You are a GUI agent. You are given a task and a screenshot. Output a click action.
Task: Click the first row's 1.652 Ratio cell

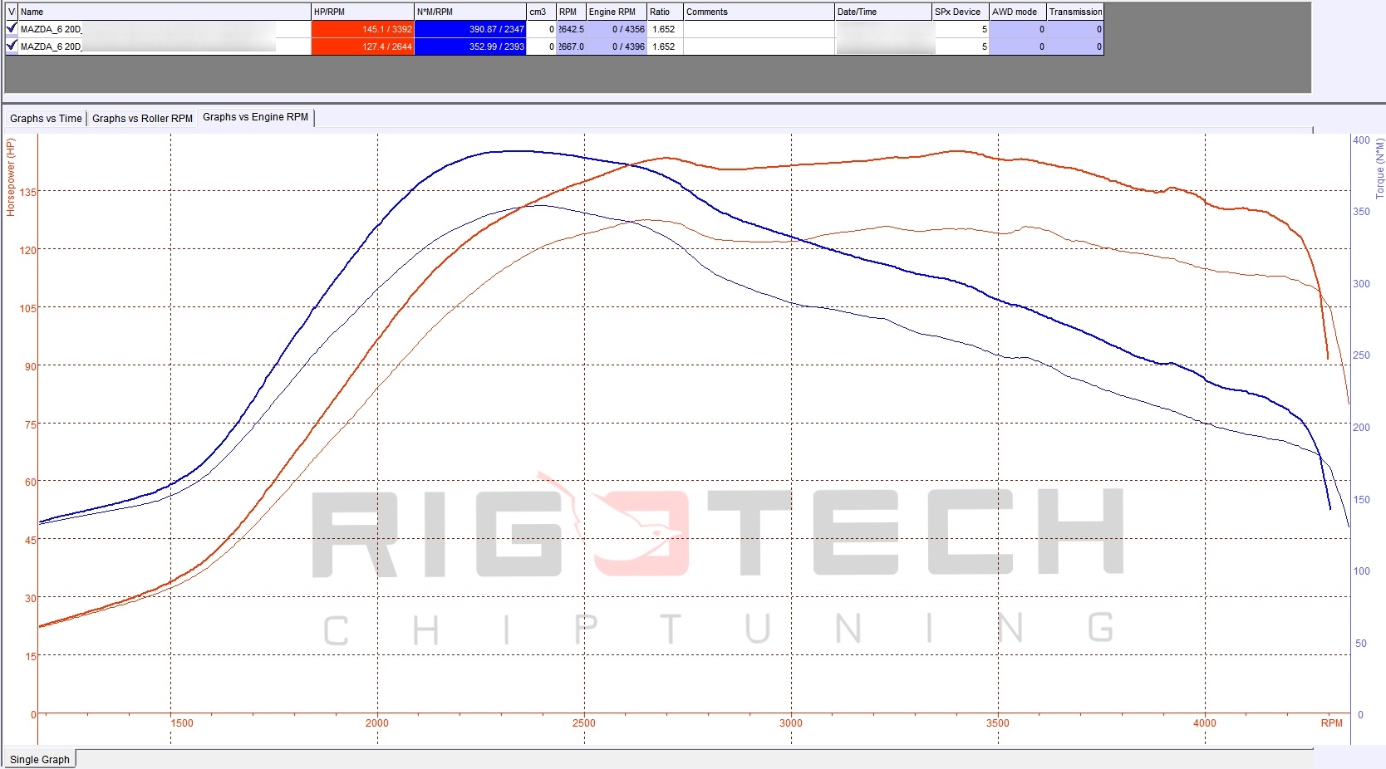[x=665, y=29]
